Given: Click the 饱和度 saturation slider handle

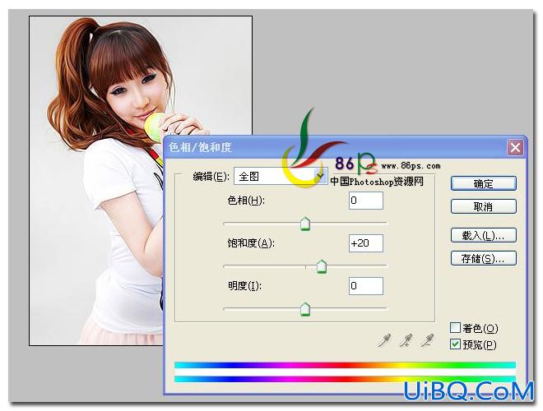Looking at the screenshot, I should pos(322,266).
